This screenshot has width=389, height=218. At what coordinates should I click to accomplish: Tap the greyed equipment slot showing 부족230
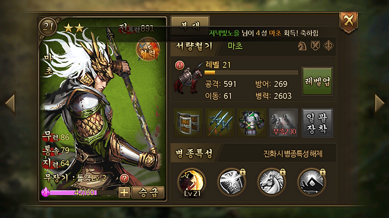pos(284,123)
